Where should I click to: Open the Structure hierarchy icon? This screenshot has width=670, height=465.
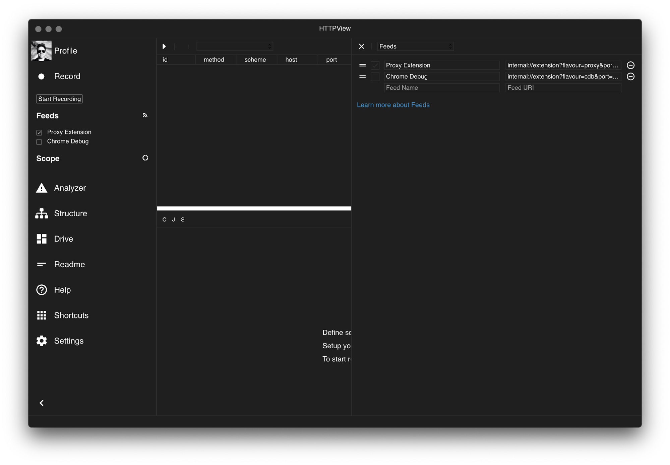tap(42, 213)
